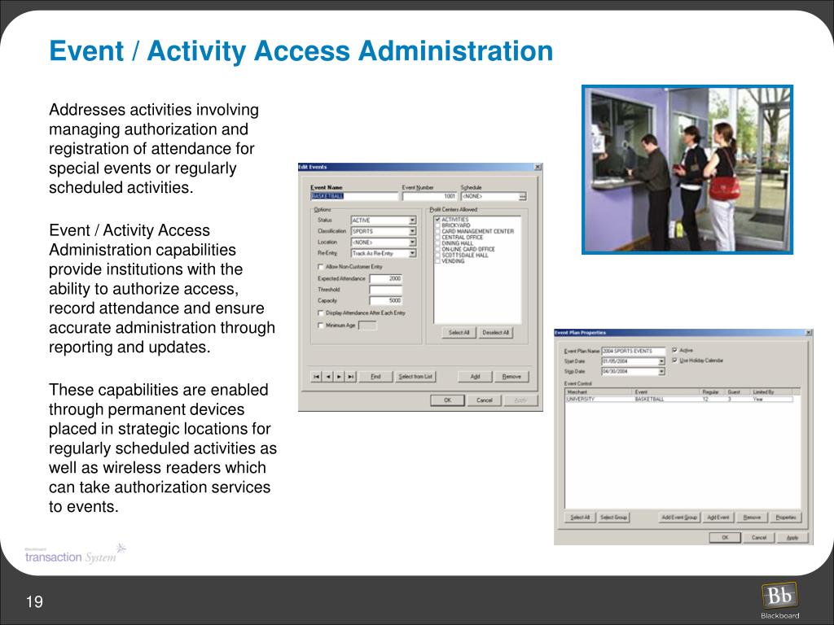Click the Limited By column header
Viewport: 834px width, 625px height.
pos(772,391)
